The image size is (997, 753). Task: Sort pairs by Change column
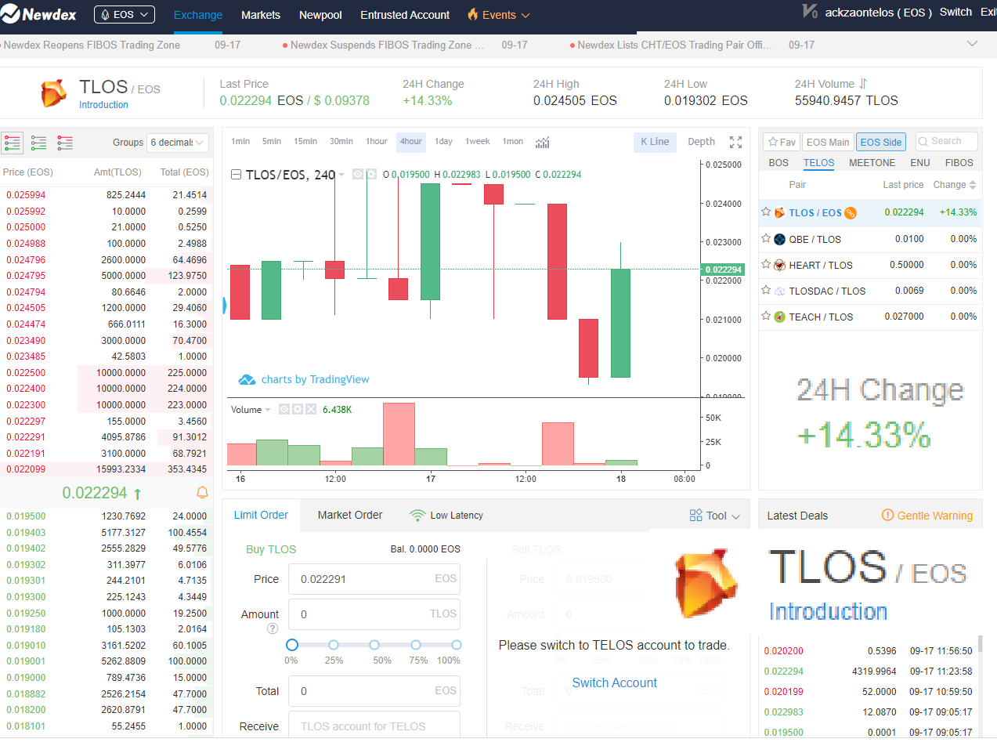pos(955,185)
